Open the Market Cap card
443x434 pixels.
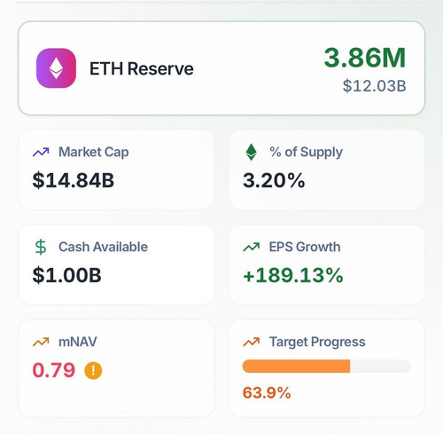116,170
